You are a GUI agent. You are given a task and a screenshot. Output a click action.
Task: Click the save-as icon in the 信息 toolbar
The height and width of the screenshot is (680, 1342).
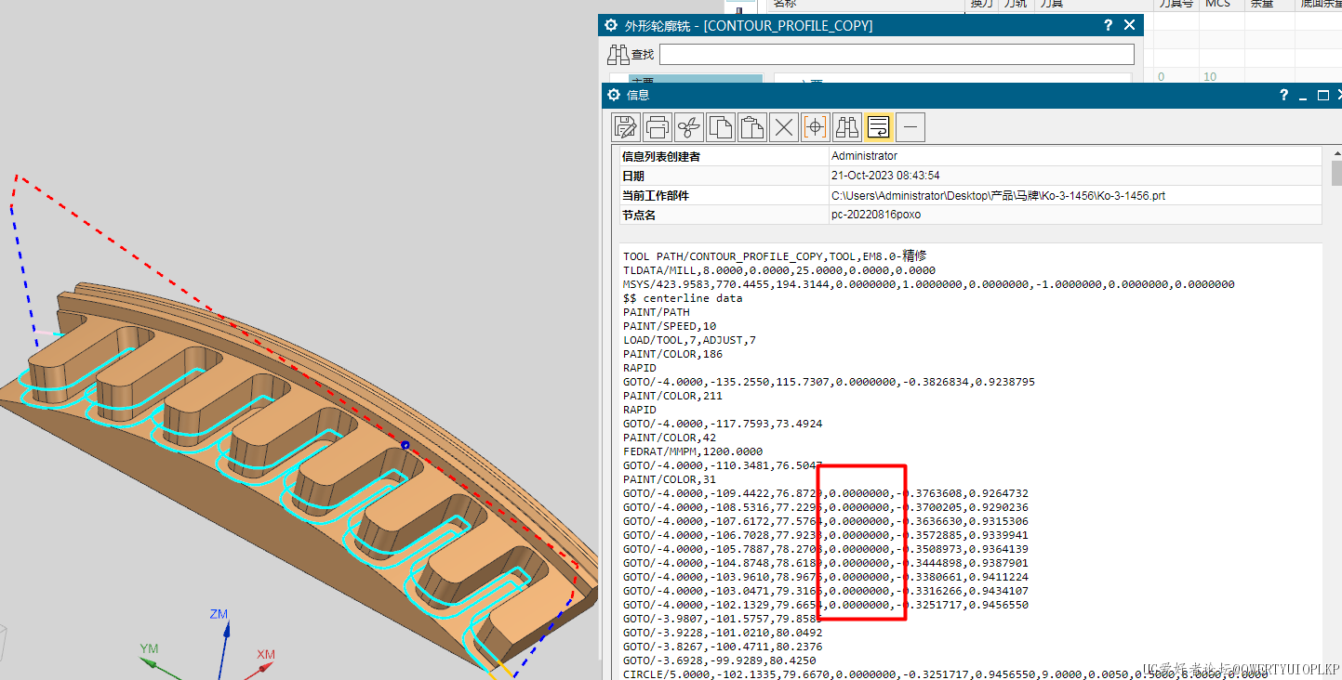click(626, 126)
